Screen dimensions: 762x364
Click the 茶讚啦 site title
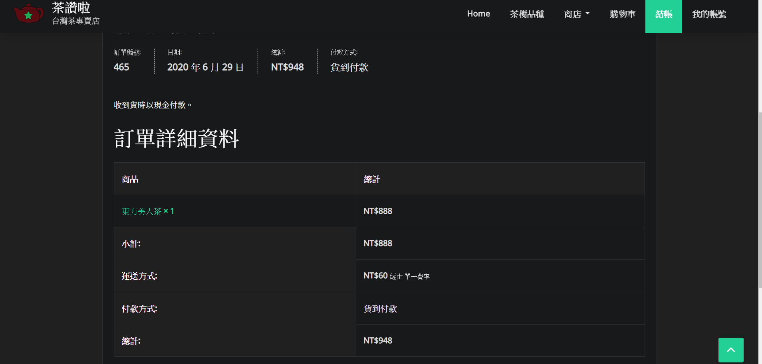click(x=71, y=8)
